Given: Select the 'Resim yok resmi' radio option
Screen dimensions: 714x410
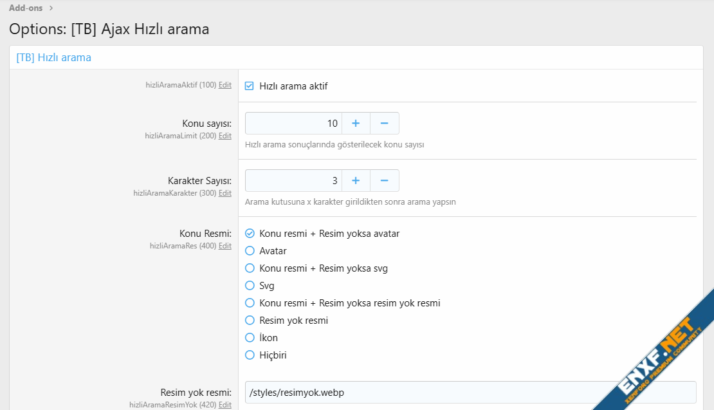Looking at the screenshot, I should pos(250,321).
